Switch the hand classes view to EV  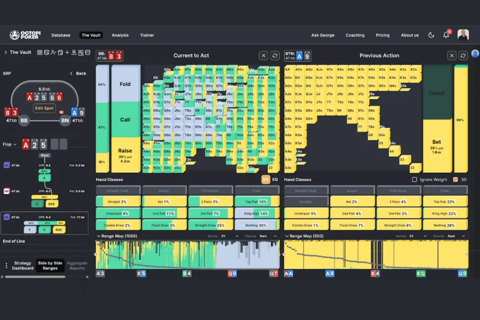coord(266,179)
